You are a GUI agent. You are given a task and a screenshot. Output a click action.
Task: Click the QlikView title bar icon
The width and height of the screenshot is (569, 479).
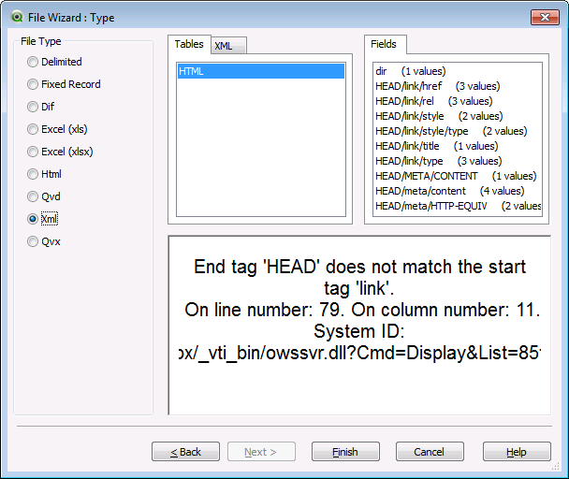coord(17,17)
